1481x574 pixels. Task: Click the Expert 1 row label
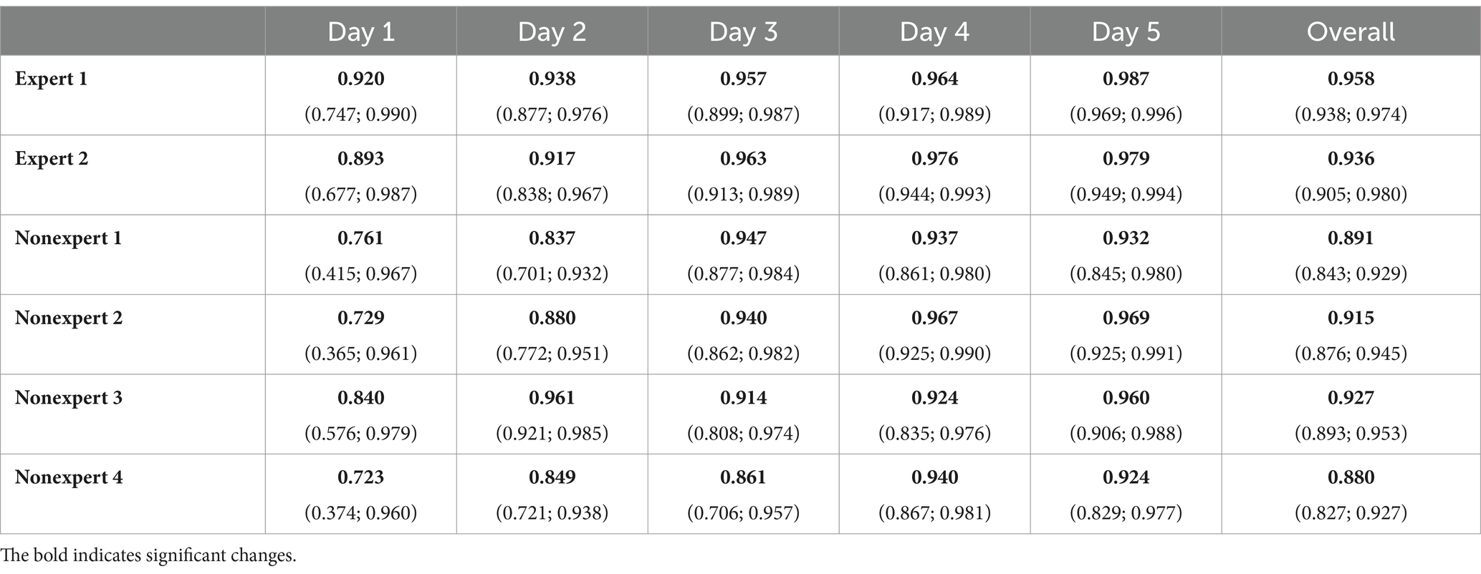(51, 79)
